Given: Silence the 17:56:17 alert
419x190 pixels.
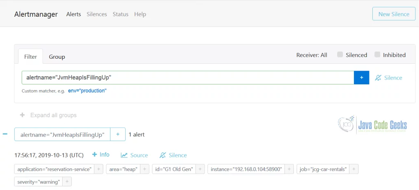Looking at the screenshot, I should tap(173, 155).
